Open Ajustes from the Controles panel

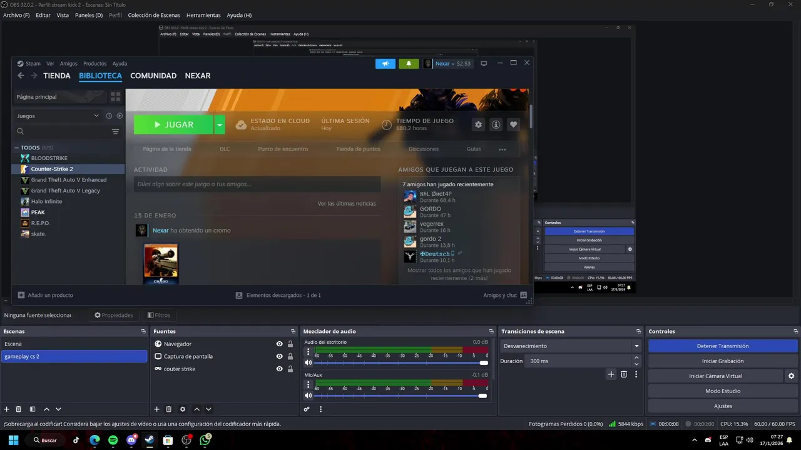723,406
